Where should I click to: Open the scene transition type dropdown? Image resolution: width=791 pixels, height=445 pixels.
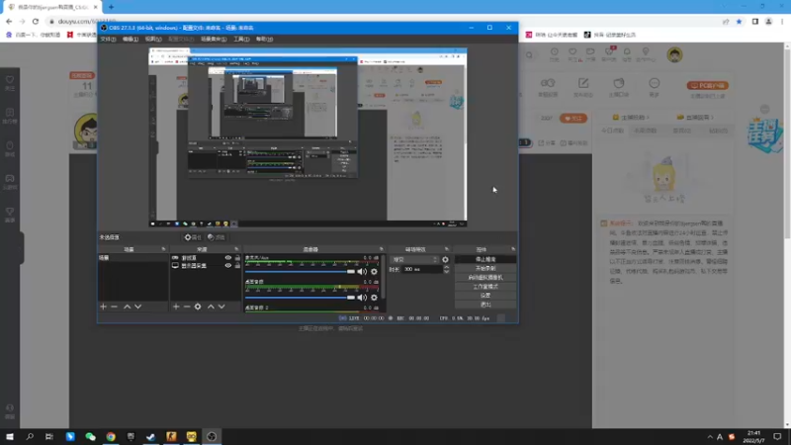[x=414, y=259]
